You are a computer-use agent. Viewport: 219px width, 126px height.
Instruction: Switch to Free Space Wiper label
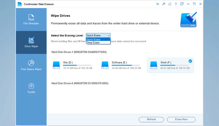click(x=31, y=69)
